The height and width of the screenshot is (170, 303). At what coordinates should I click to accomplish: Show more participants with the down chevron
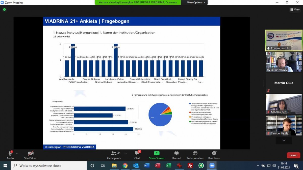[x=284, y=140]
